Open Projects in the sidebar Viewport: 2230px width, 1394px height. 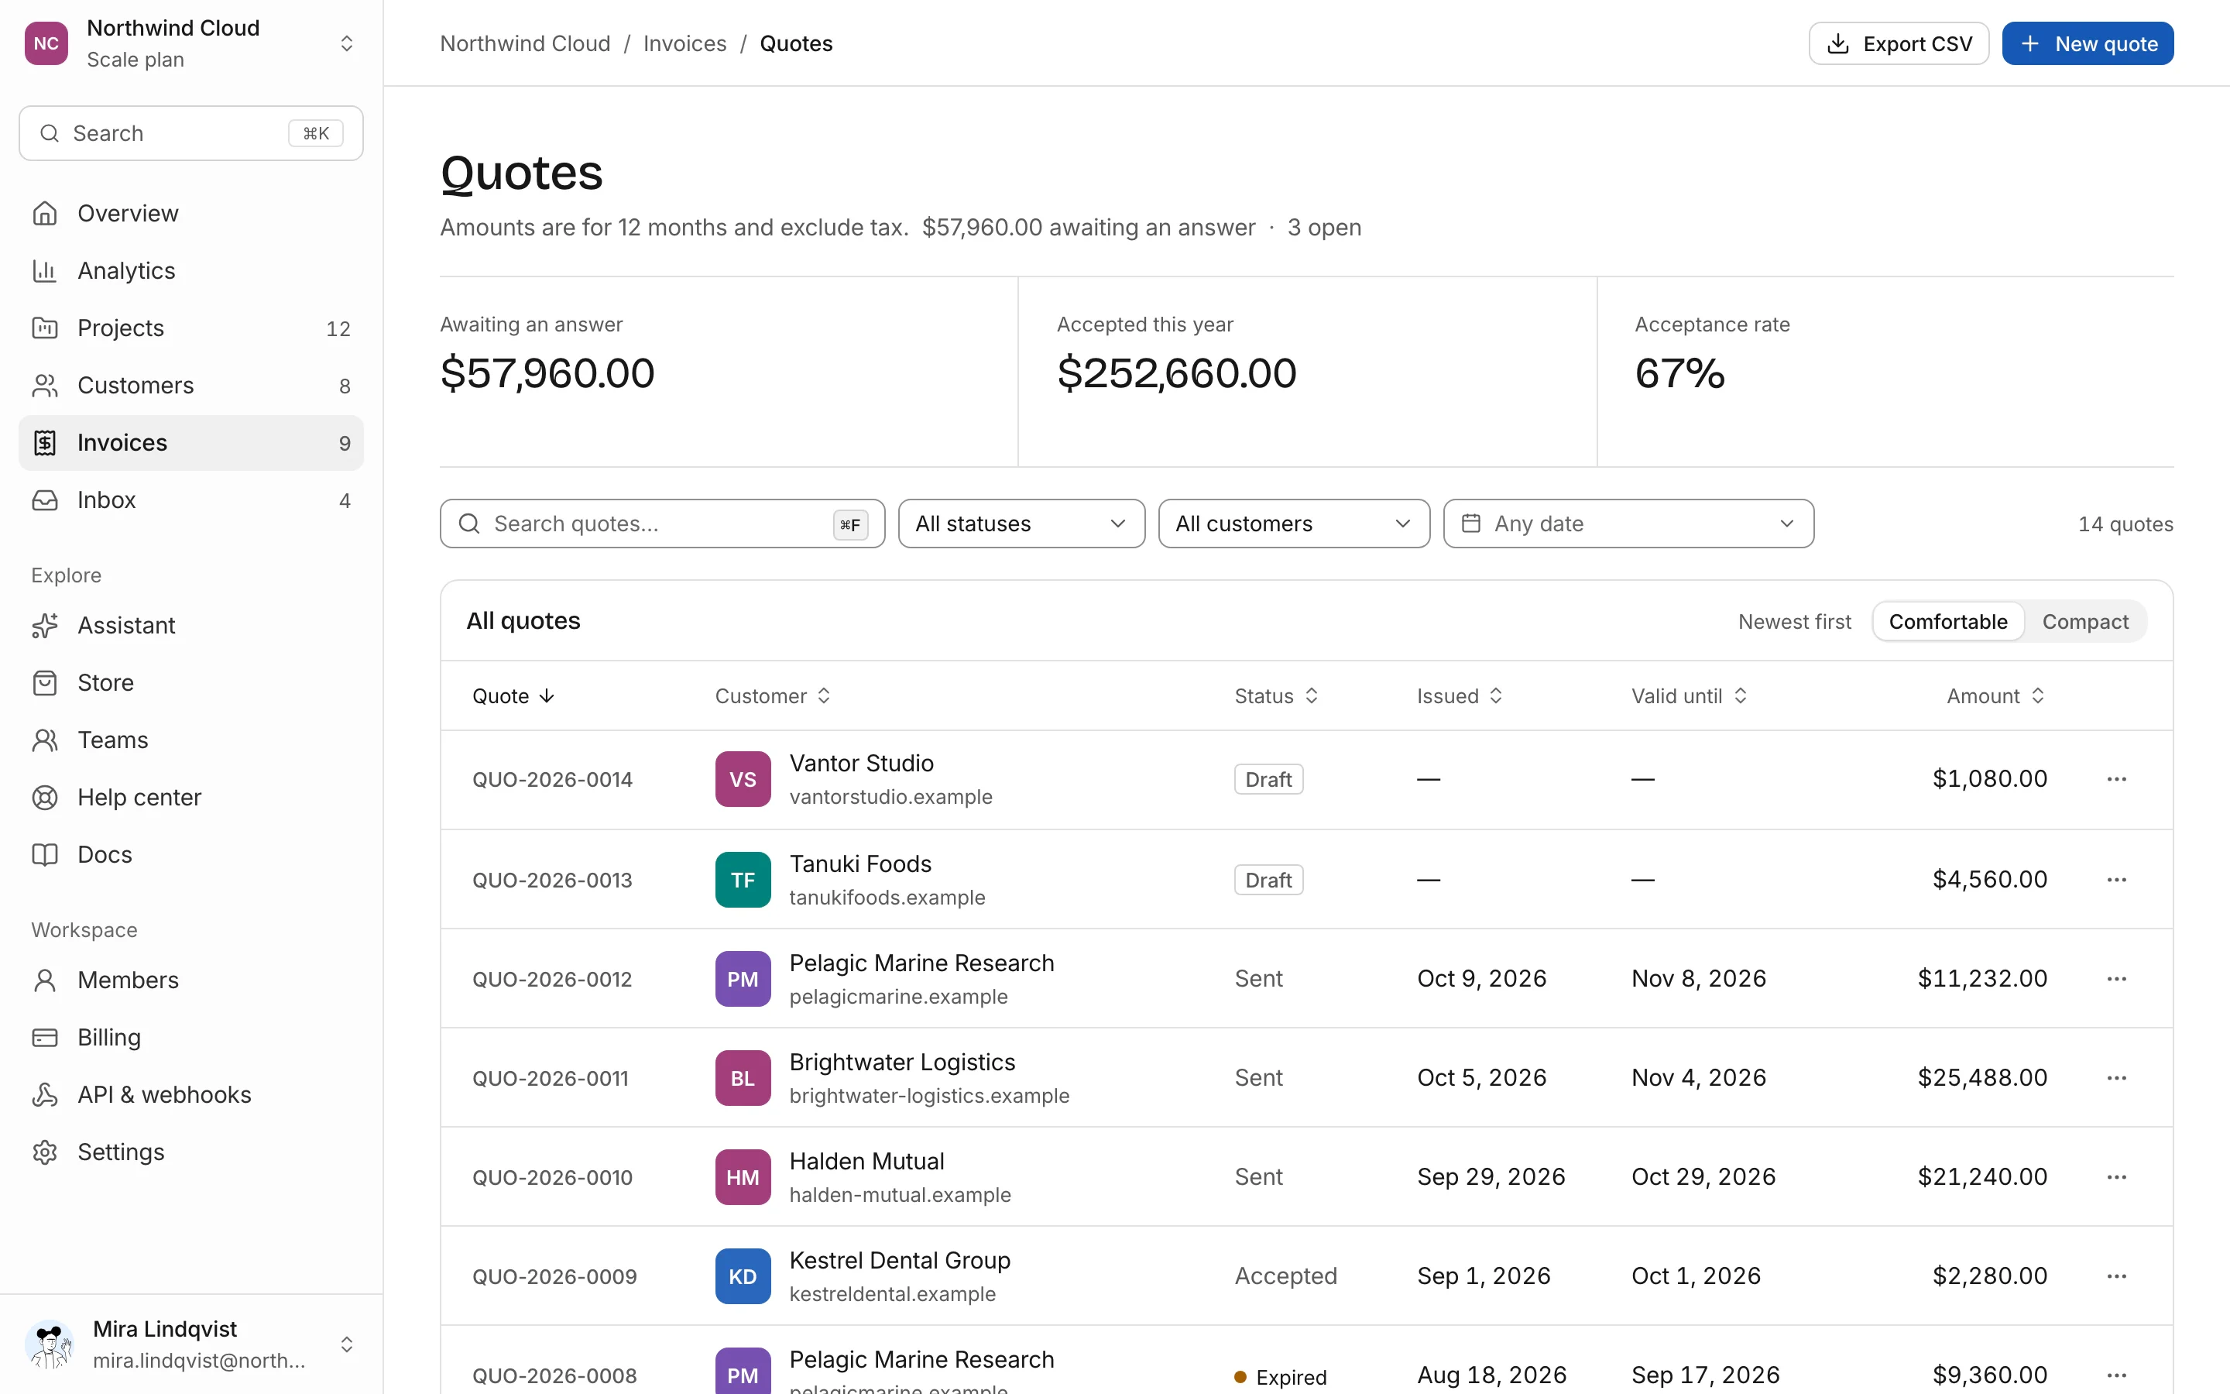tap(190, 328)
